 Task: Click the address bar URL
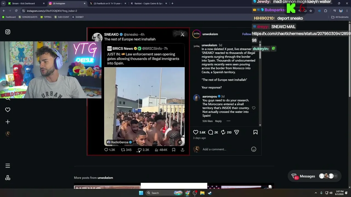(x=52, y=11)
